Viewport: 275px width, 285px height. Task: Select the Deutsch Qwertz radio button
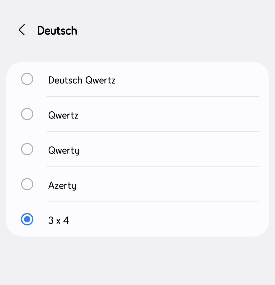tap(27, 79)
